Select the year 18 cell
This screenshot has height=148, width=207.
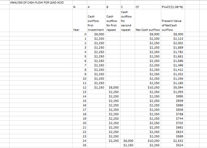tap(79, 114)
